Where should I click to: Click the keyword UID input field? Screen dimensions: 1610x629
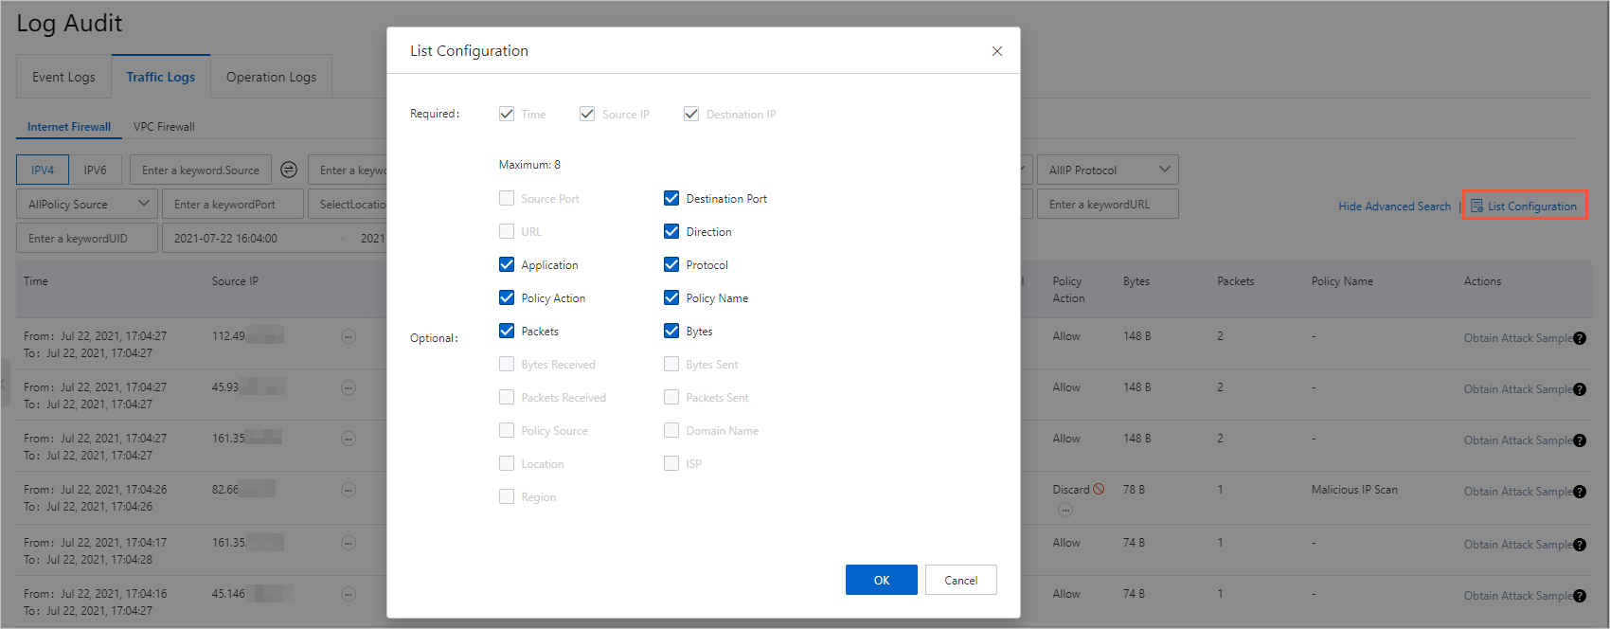coord(87,238)
